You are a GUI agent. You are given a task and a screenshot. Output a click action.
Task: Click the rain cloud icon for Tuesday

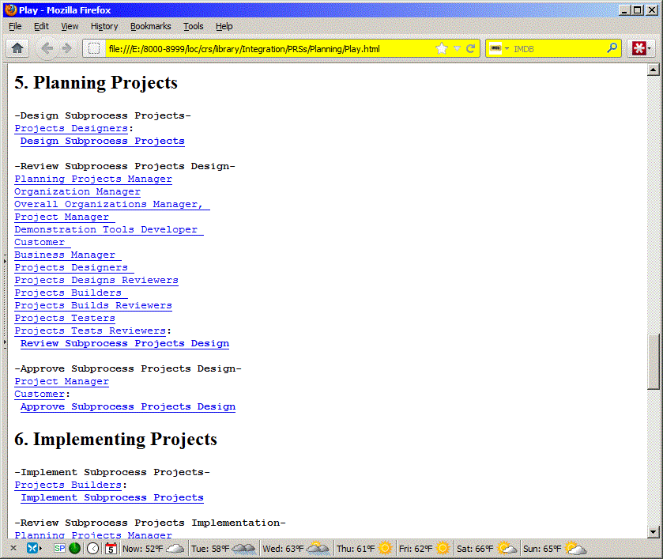coord(244,549)
